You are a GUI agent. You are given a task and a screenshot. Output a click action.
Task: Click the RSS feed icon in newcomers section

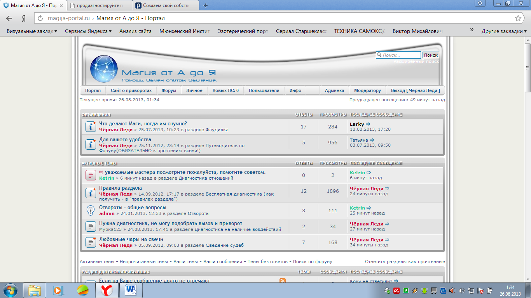point(283,281)
